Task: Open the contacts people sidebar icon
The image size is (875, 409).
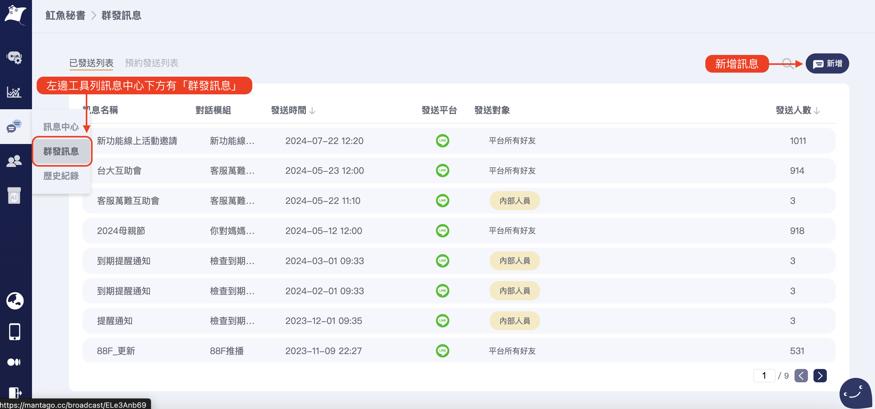Action: [x=14, y=161]
